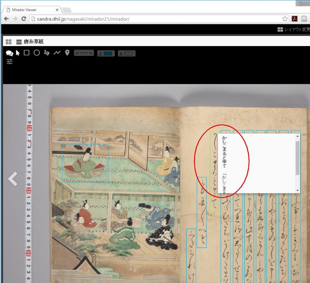The width and height of the screenshot is (310, 283).
Task: Select the Mirador Viewer browser tab
Action: 31,10
